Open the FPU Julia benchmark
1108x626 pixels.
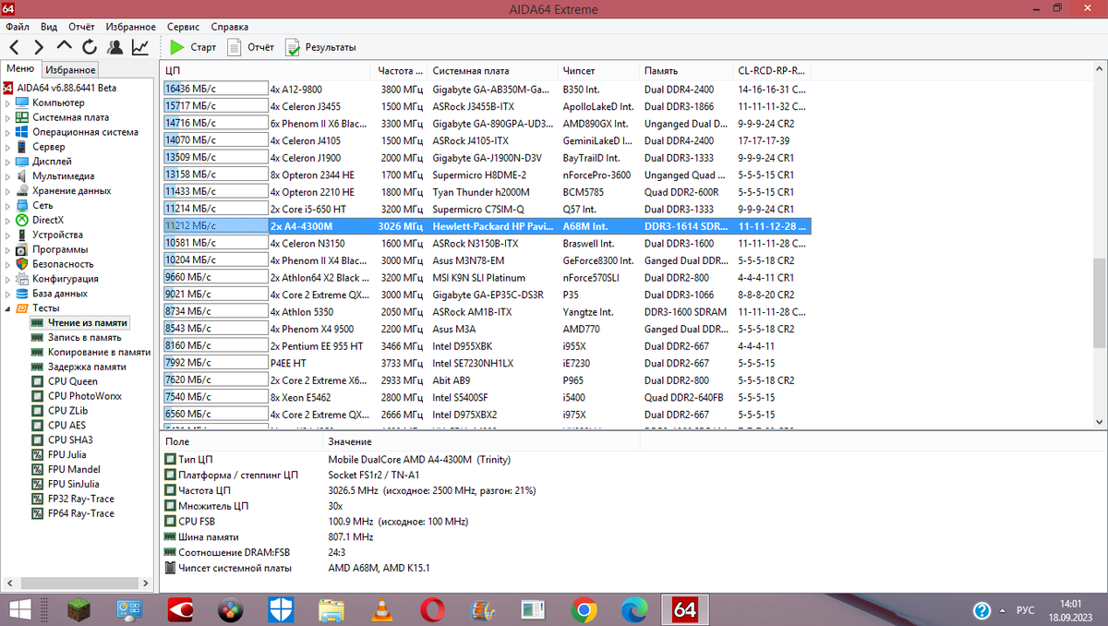[67, 454]
